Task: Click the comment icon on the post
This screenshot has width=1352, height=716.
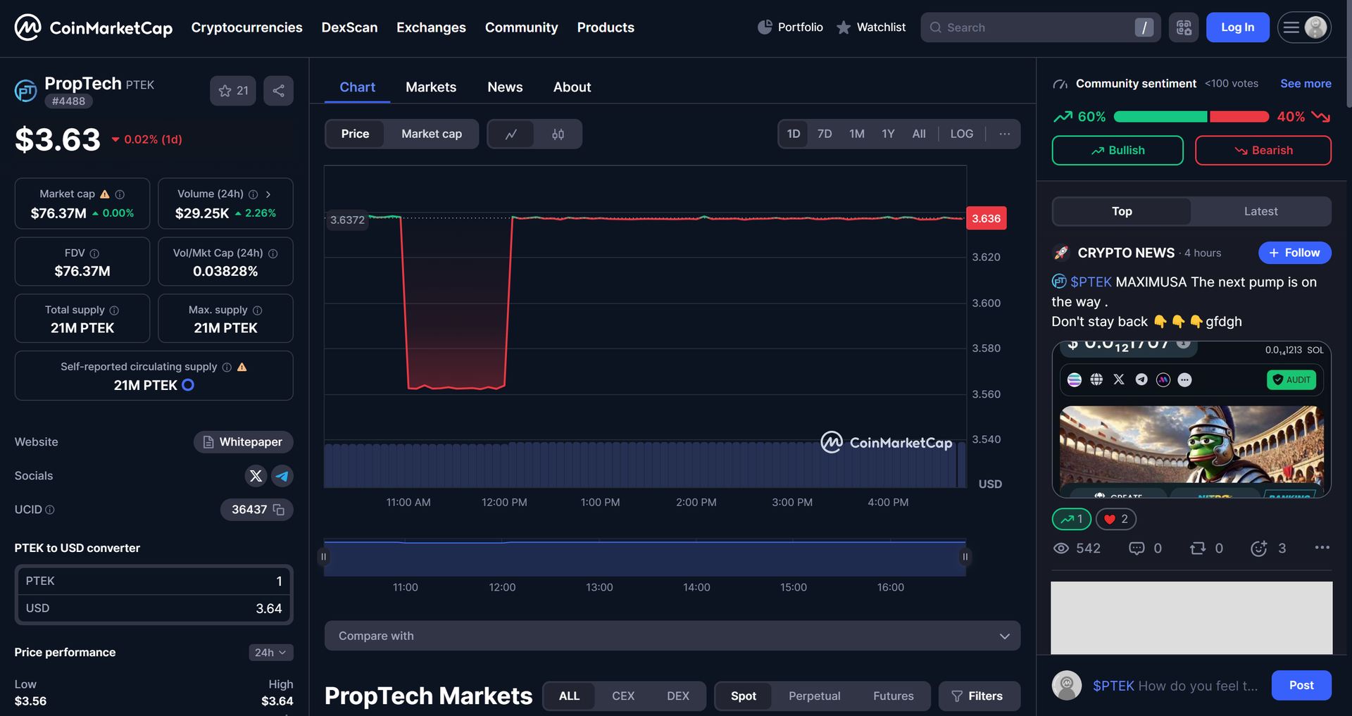Action: pos(1137,548)
